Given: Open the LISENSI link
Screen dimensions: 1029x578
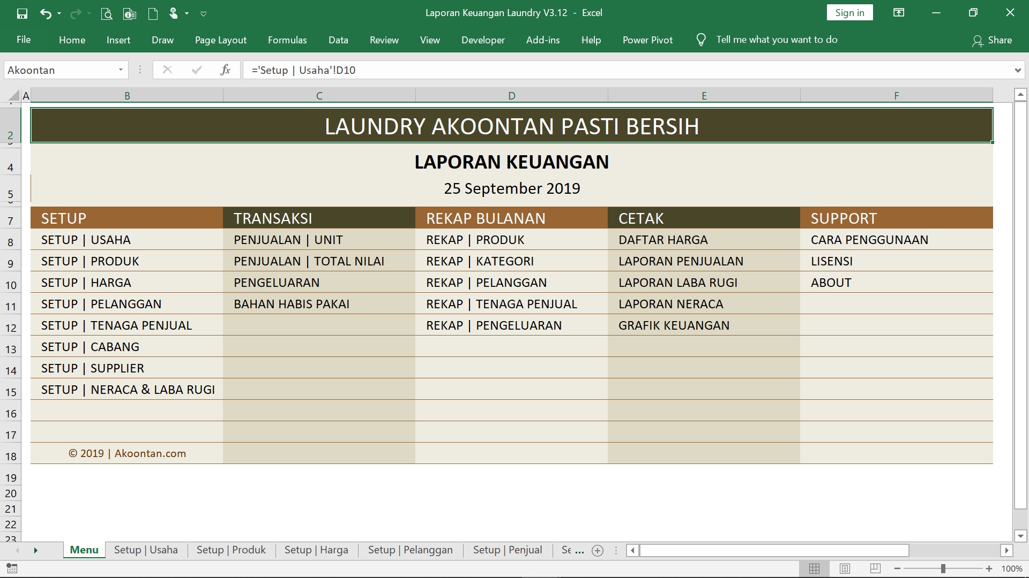Looking at the screenshot, I should (x=831, y=261).
